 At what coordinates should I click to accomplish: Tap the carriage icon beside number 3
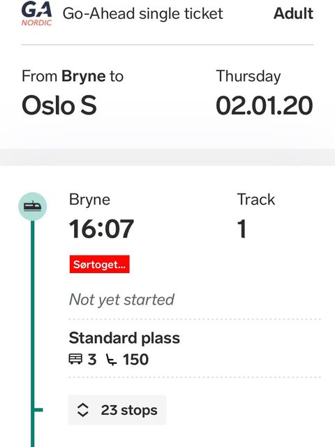pyautogui.click(x=75, y=359)
